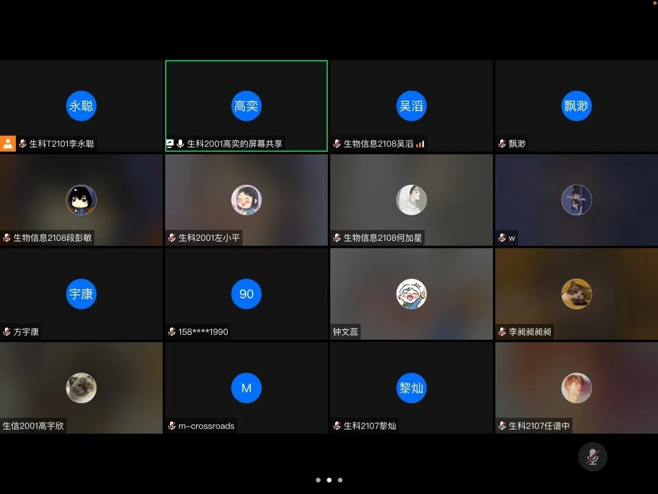Select the current middle page indicator dot
Image resolution: width=658 pixels, height=494 pixels.
329,480
